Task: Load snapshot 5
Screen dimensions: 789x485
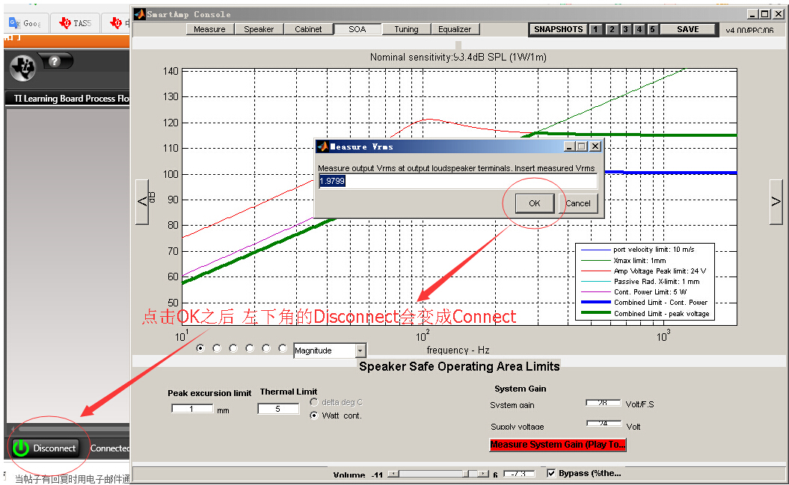Action: (652, 30)
